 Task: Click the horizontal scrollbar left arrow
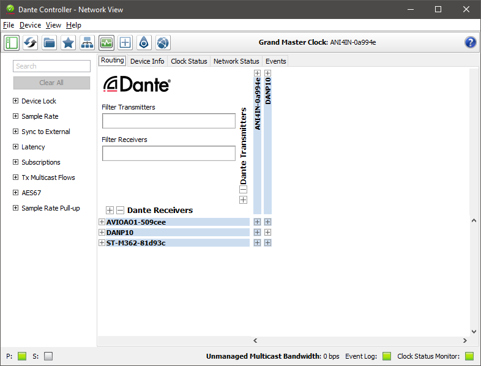point(255,340)
